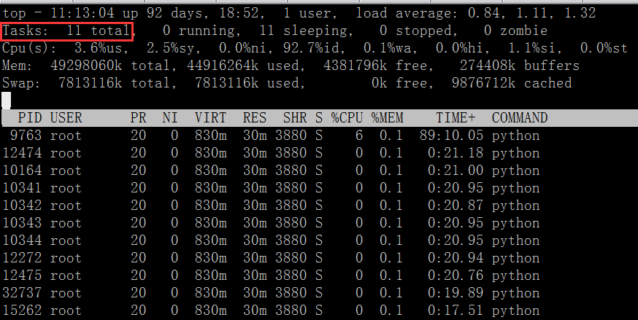Viewport: 638px width, 320px height.
Task: Click the %CPU column header
Action: 347,118
